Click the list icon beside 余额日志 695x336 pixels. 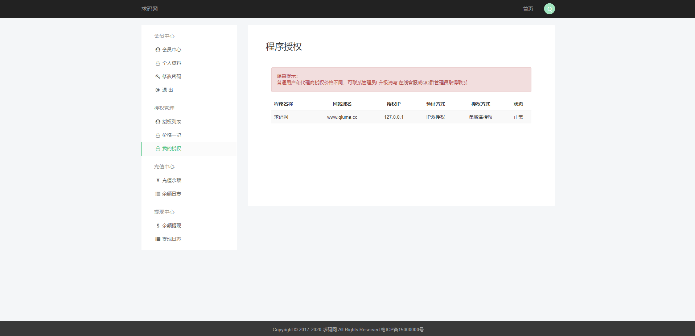158,194
